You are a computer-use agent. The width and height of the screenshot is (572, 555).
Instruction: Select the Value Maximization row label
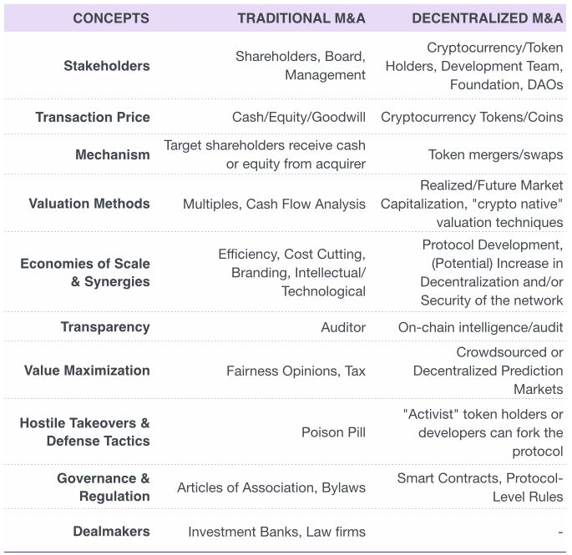tap(87, 371)
